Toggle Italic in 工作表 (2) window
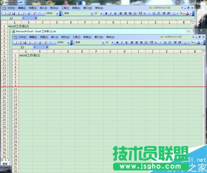This screenshot has height=173, width=207. tap(111, 14)
